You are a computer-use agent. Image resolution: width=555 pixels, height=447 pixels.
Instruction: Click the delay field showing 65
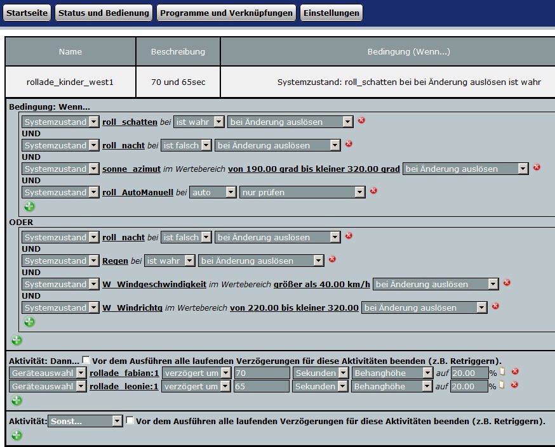pos(262,386)
